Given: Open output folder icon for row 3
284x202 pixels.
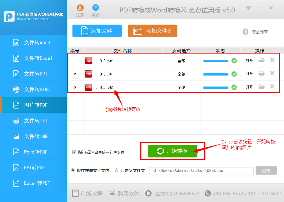Looking at the screenshot, I should click(x=261, y=87).
